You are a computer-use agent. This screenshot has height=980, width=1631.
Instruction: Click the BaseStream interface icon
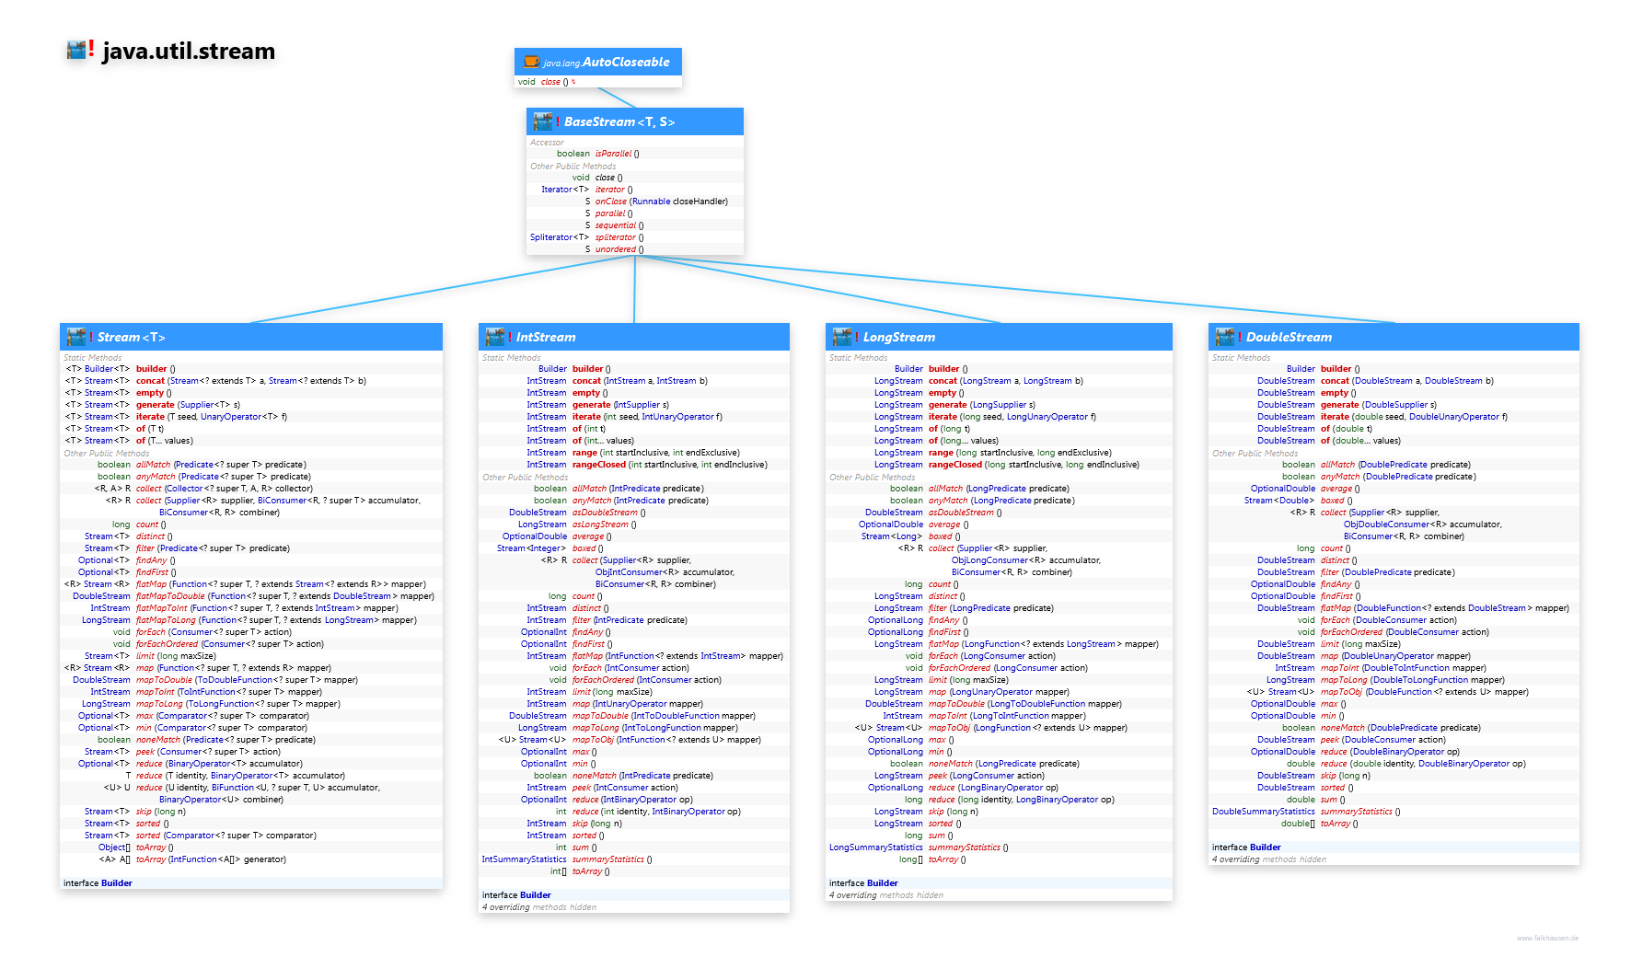click(542, 121)
